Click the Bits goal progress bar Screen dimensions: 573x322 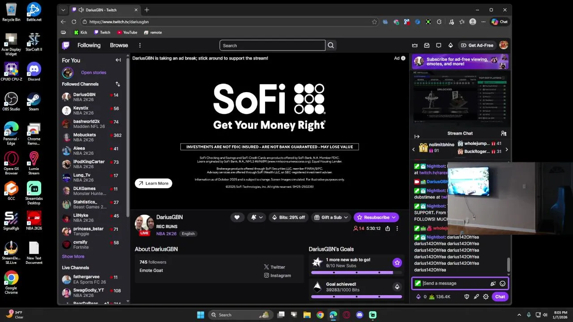pos(356,297)
